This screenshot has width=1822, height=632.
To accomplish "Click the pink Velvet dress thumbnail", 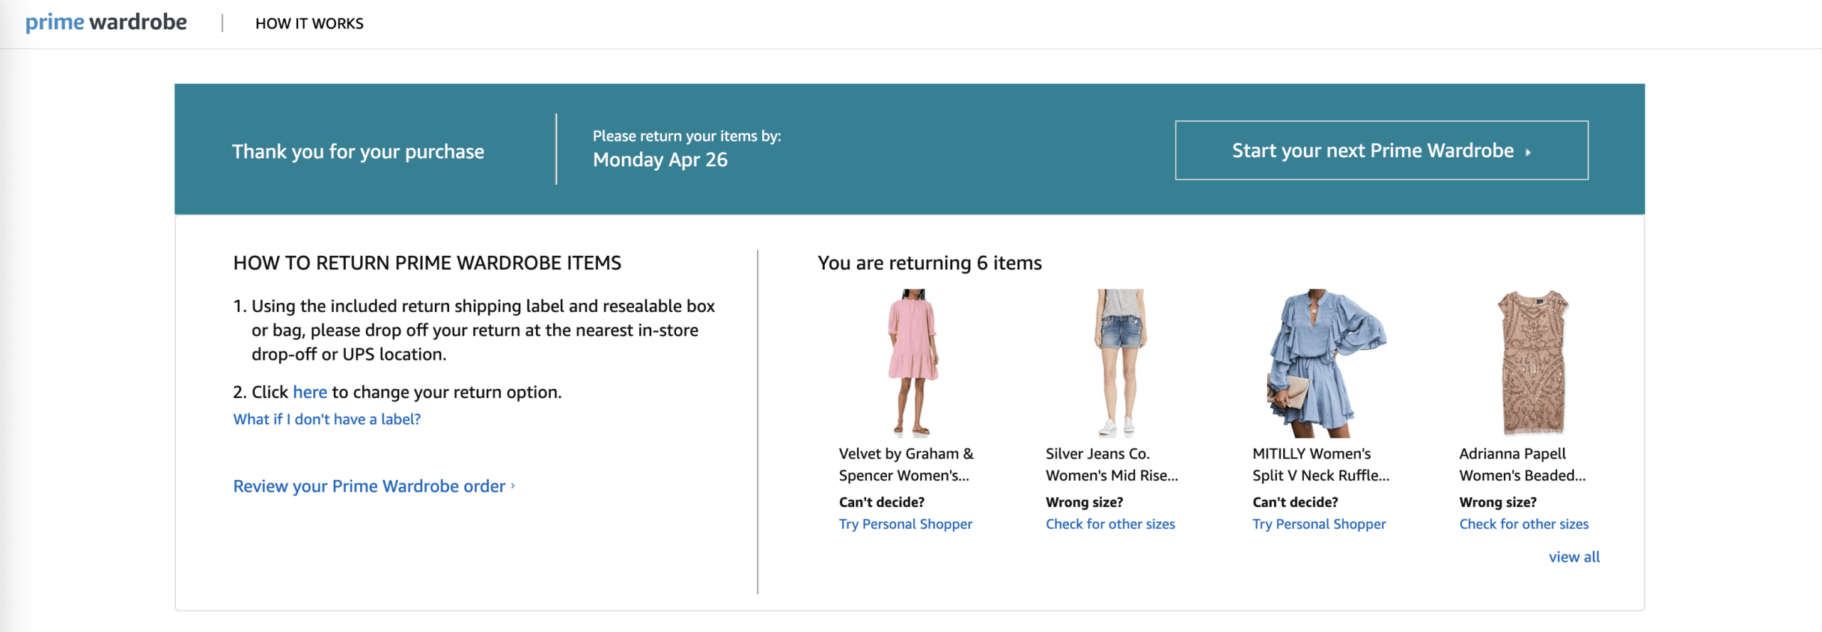I will pyautogui.click(x=912, y=363).
